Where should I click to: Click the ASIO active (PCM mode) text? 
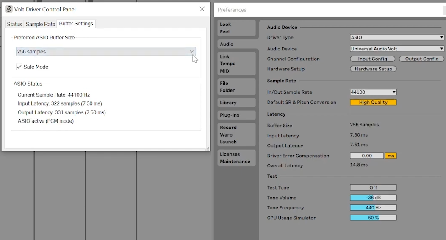pos(45,121)
